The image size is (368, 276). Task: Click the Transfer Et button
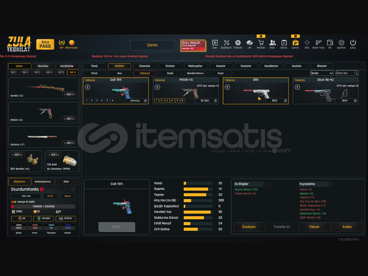(x=282, y=227)
